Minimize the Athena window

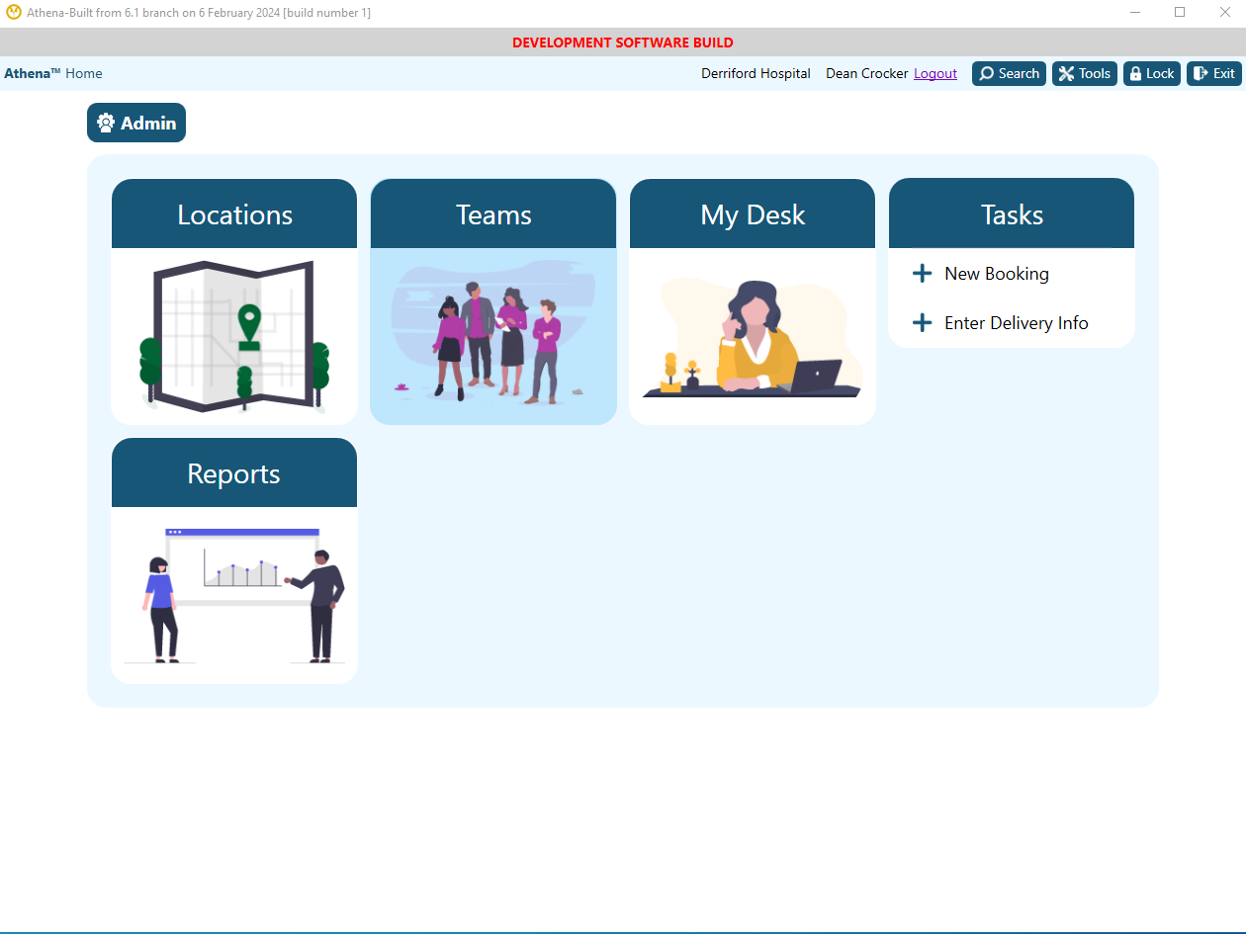coord(1135,13)
